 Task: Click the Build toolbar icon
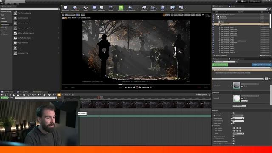[162, 8]
